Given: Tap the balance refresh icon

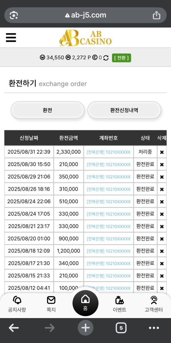Looking at the screenshot, I should pyautogui.click(x=106, y=58).
